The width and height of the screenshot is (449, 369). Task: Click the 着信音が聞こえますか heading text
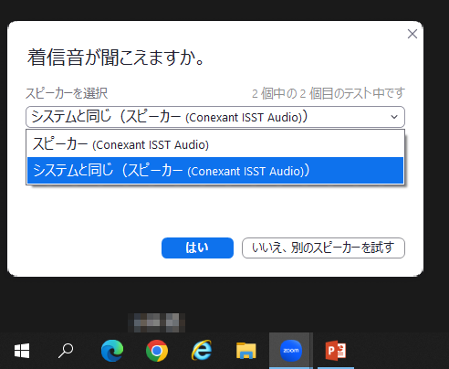pyautogui.click(x=116, y=57)
